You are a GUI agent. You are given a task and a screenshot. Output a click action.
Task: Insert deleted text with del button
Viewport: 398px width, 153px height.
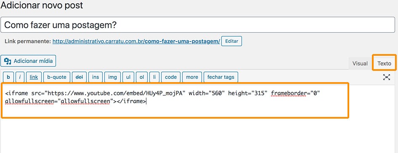coord(79,77)
